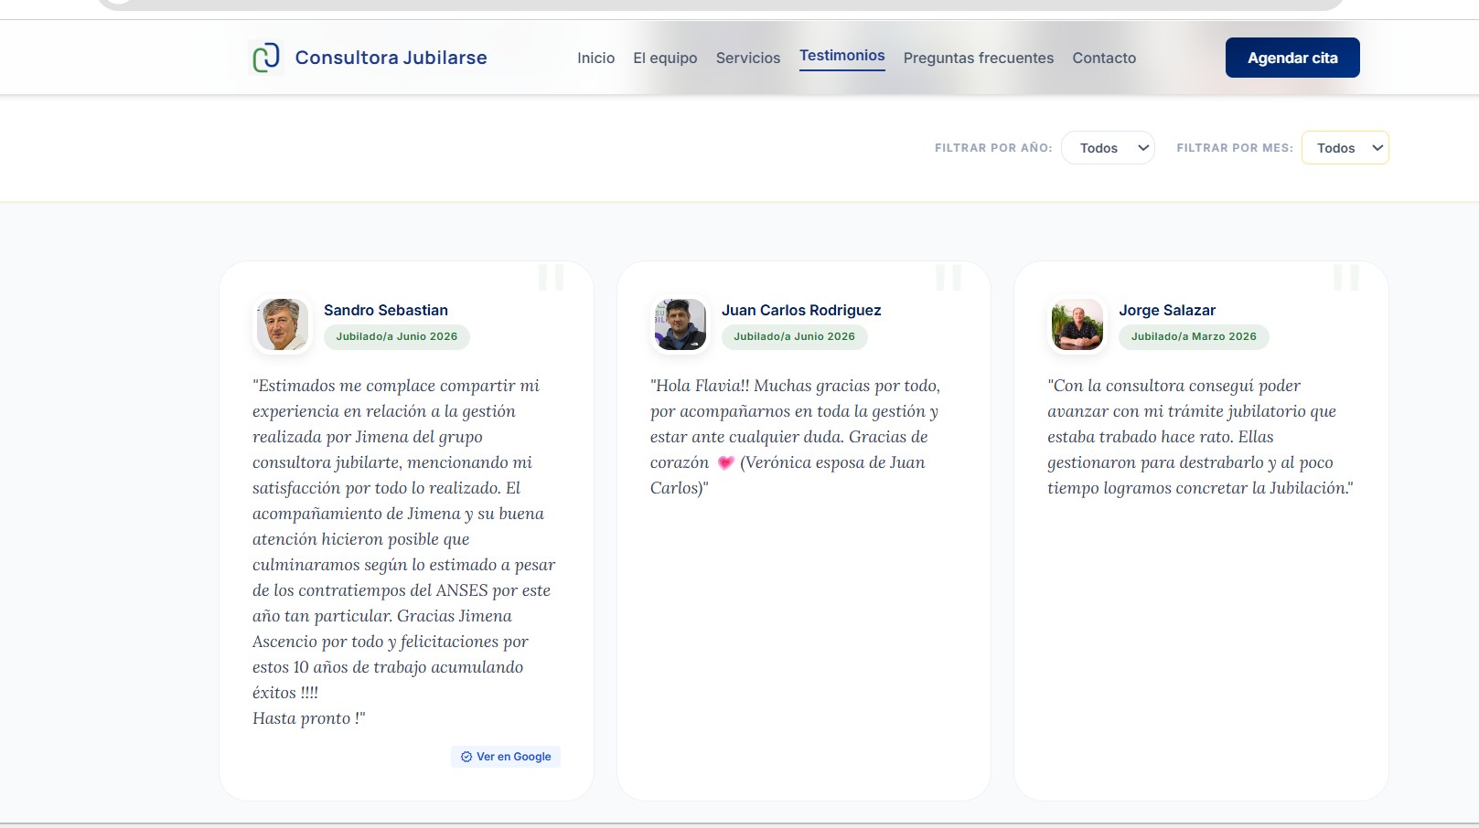Go to the Inicio menu item
The image size is (1479, 828).
(595, 58)
